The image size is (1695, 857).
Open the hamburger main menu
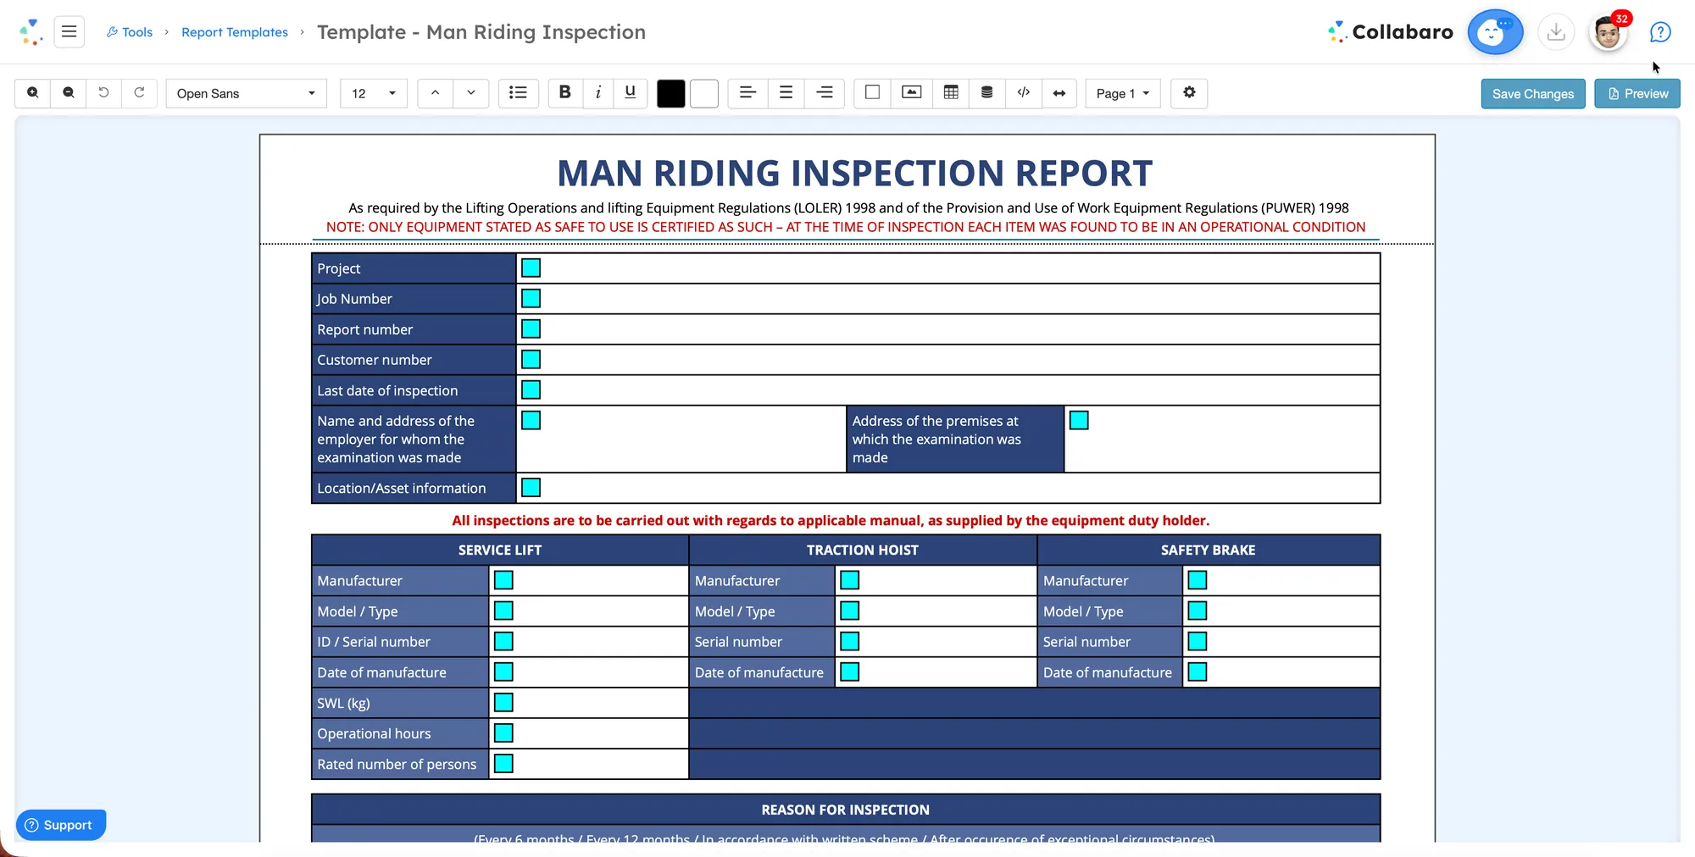point(69,32)
